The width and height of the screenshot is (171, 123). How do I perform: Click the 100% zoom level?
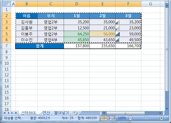[122, 118]
